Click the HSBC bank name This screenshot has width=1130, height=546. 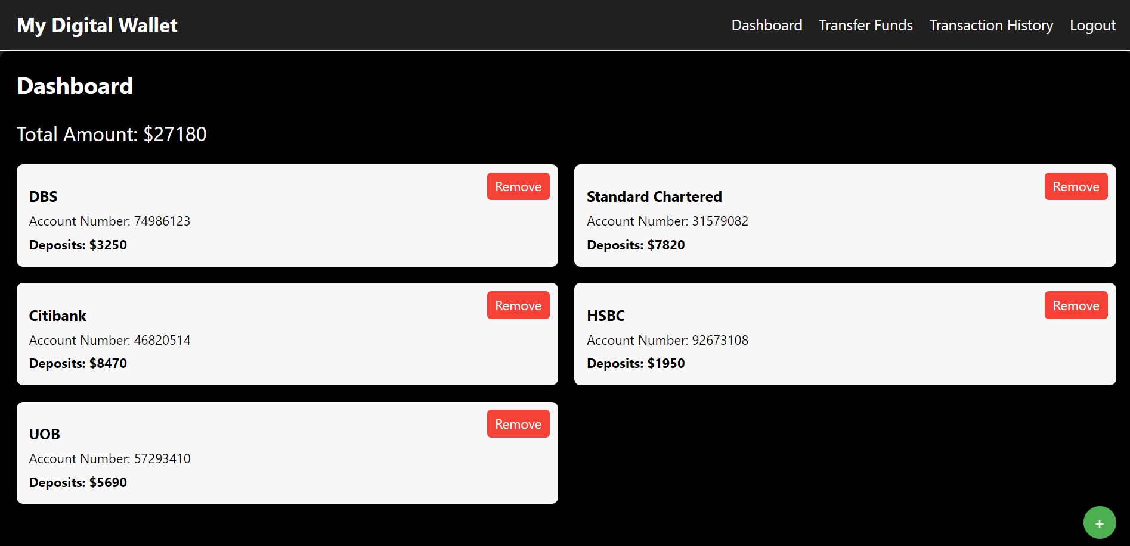click(x=606, y=316)
